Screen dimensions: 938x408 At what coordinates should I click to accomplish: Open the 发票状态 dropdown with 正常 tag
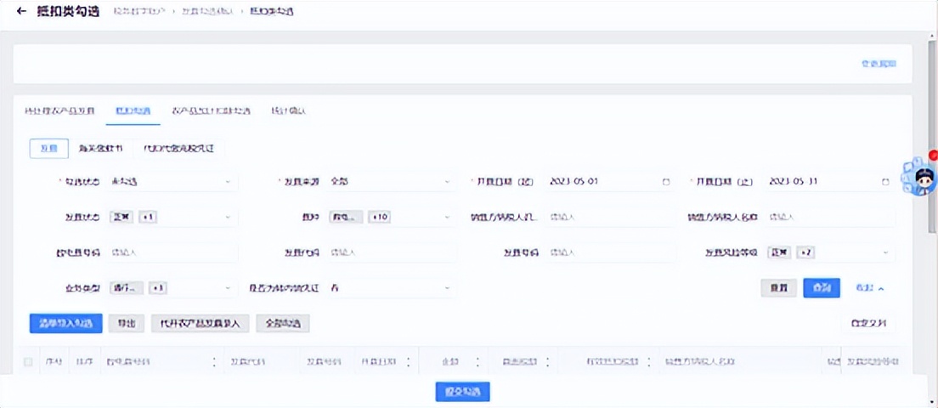point(172,218)
